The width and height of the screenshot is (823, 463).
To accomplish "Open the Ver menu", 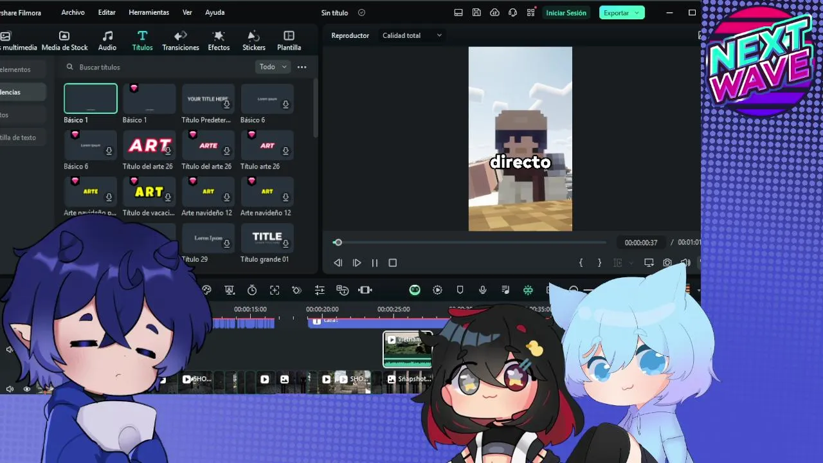I will pyautogui.click(x=187, y=12).
